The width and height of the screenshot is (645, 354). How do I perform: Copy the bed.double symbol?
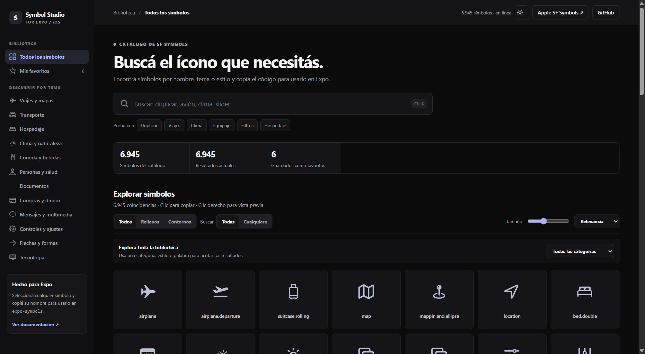585,299
